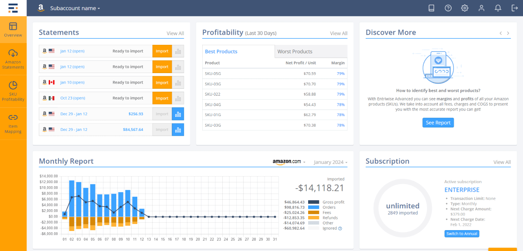Open SKU Profitability from the sidebar
Image resolution: width=523 pixels, height=251 pixels.
13,91
